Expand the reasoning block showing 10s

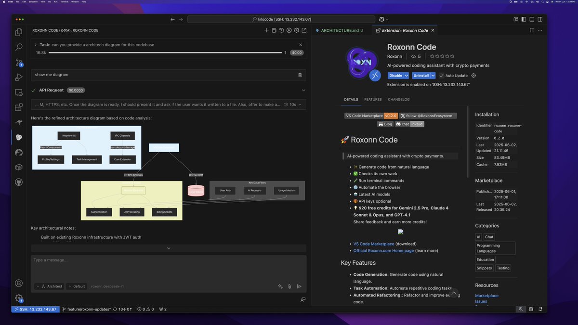[292, 104]
